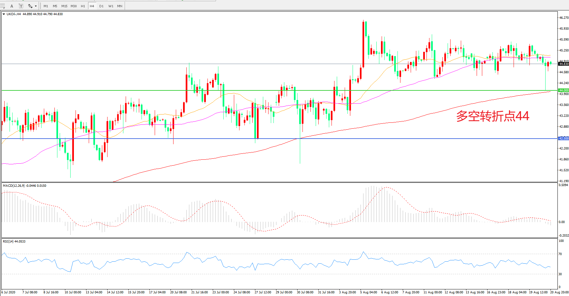Select the M30 timeframe button
Screen dimensions: 569x296
tap(74, 6)
